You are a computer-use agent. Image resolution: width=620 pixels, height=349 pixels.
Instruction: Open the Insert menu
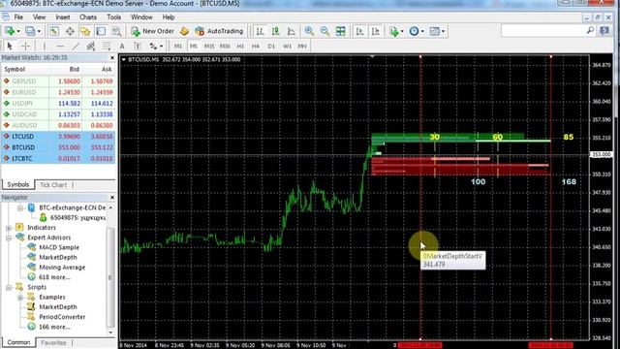click(62, 17)
